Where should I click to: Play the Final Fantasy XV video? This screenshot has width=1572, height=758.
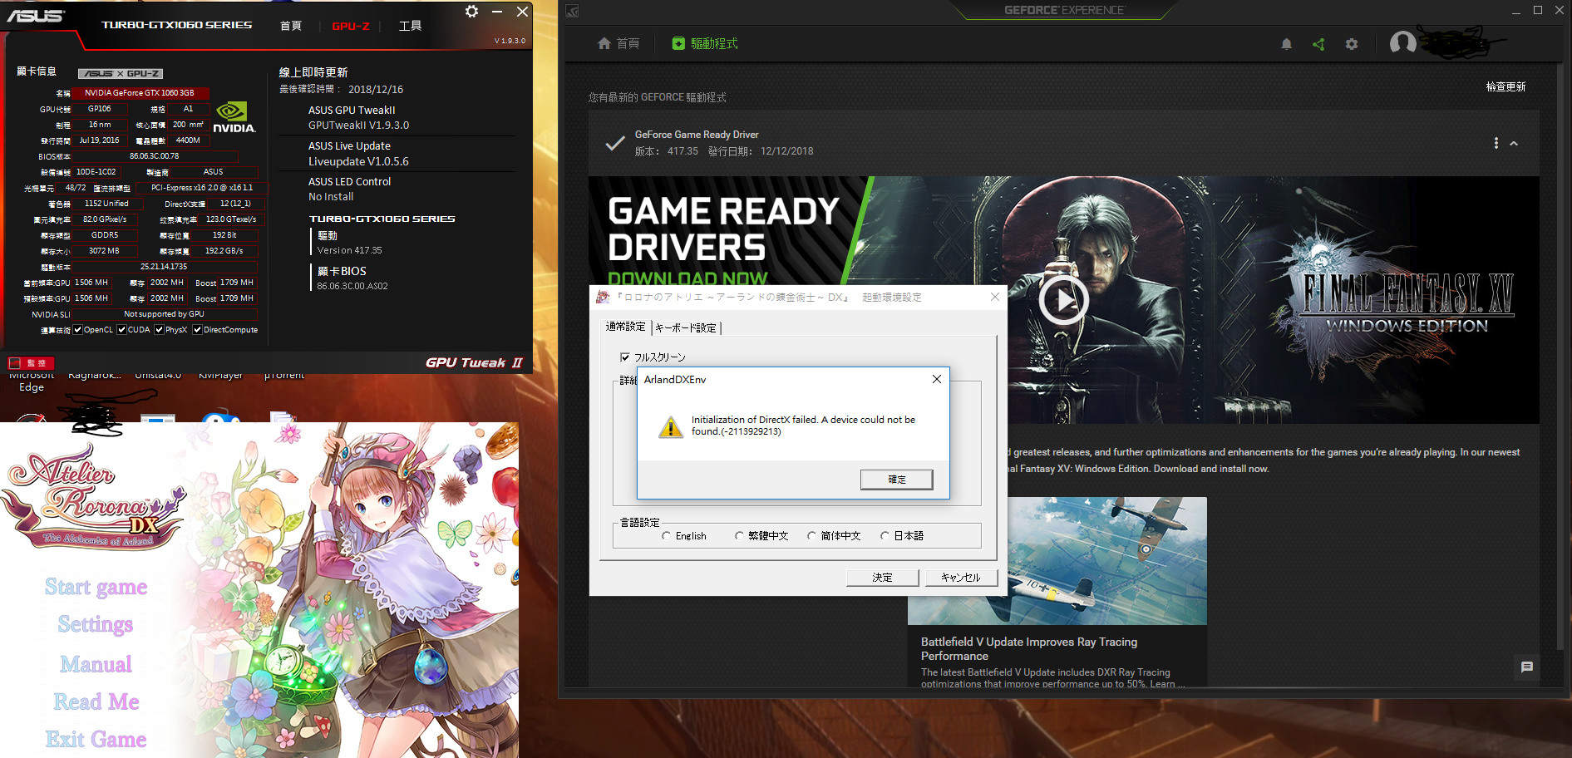(x=1062, y=300)
